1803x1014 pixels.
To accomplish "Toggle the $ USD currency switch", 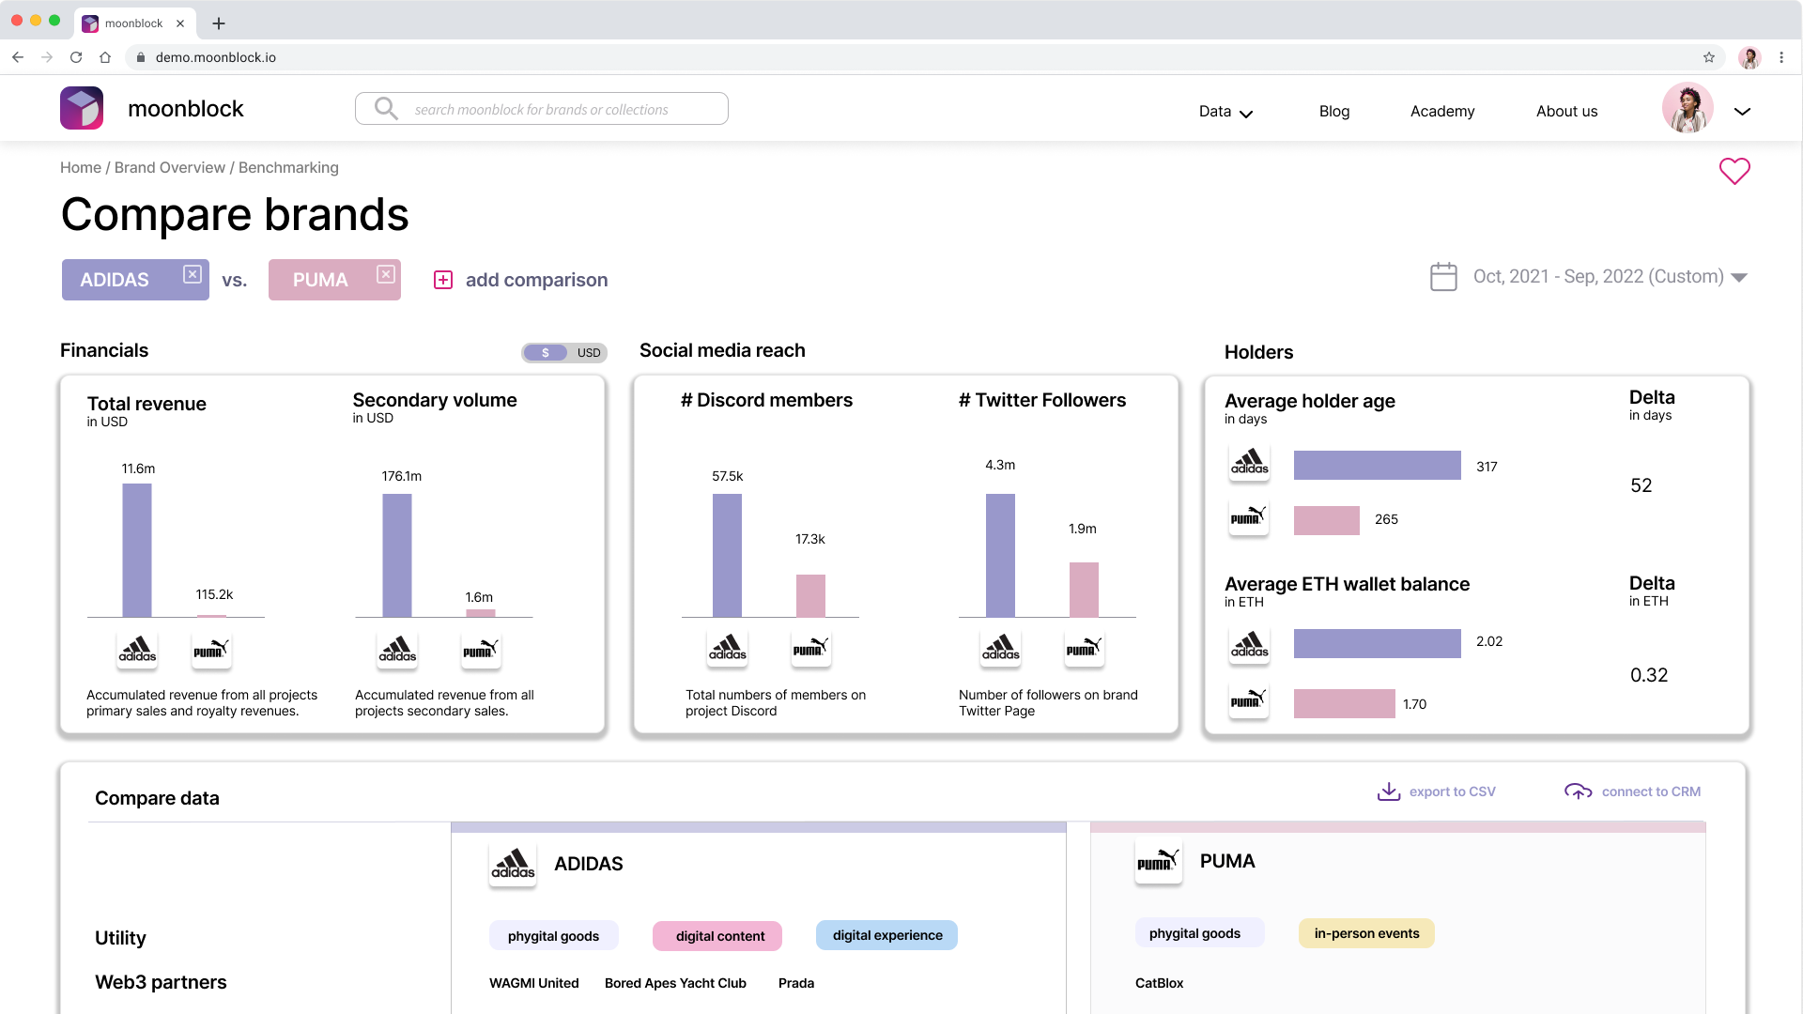I will pos(564,353).
